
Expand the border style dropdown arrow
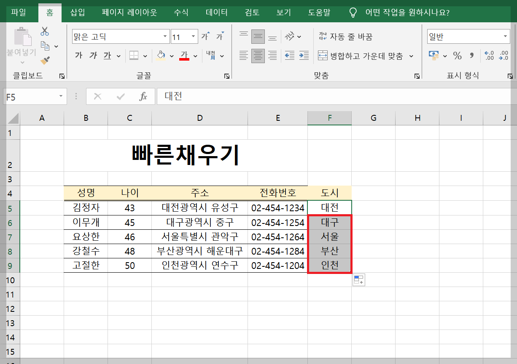coord(145,55)
